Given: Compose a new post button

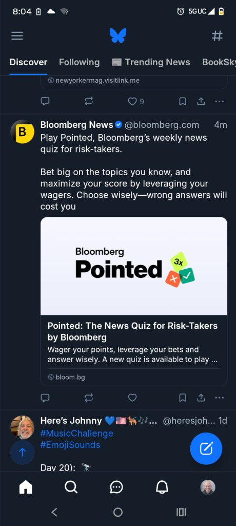Looking at the screenshot, I should click(206, 448).
